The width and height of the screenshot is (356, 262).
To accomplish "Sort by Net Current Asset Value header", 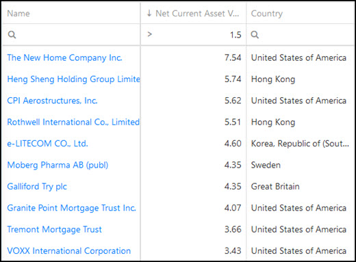I will [197, 14].
